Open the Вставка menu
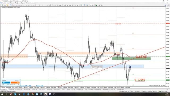The height and width of the screenshot is (96, 170). coord(12,3)
